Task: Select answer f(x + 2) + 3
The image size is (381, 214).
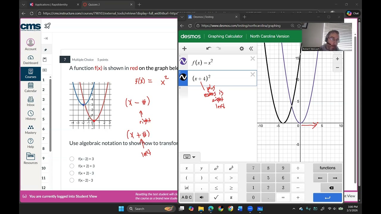Action: point(72,166)
